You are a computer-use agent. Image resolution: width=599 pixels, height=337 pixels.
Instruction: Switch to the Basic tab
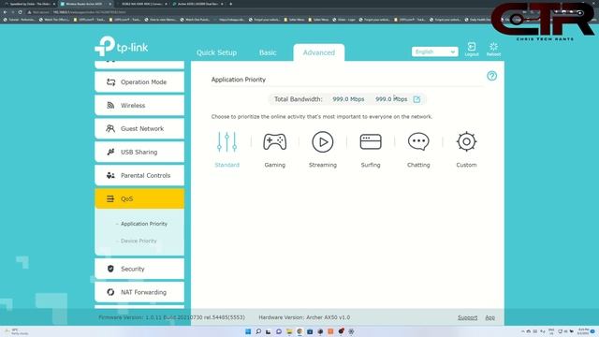pos(268,52)
